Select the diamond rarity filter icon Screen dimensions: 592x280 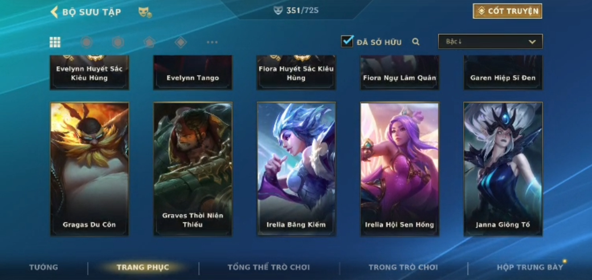(181, 42)
